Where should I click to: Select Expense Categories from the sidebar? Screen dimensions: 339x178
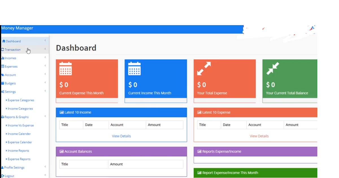(20, 100)
